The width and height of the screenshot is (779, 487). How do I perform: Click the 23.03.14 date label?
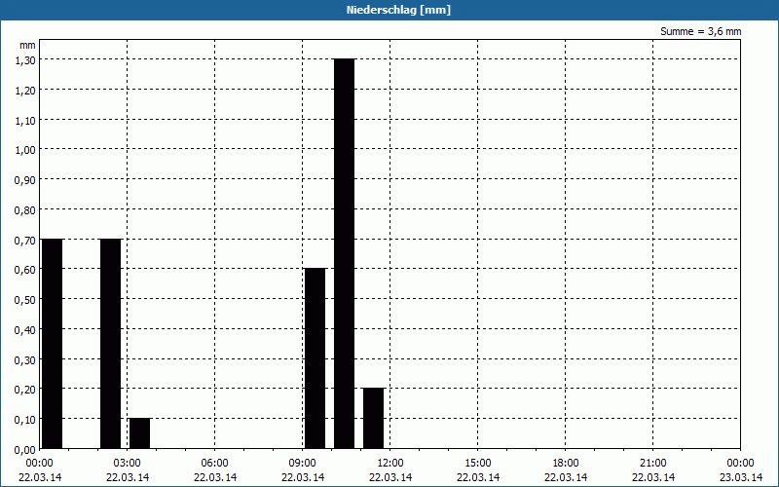click(x=741, y=476)
